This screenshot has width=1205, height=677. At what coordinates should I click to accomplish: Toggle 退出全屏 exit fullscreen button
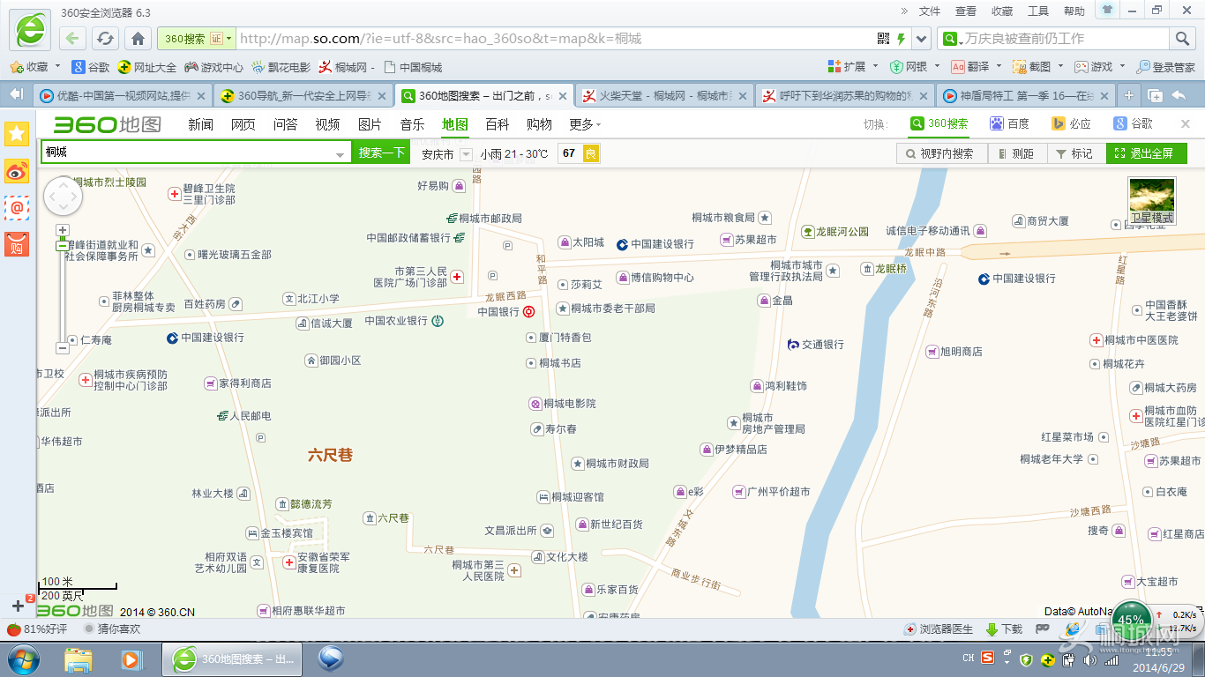pyautogui.click(x=1146, y=153)
